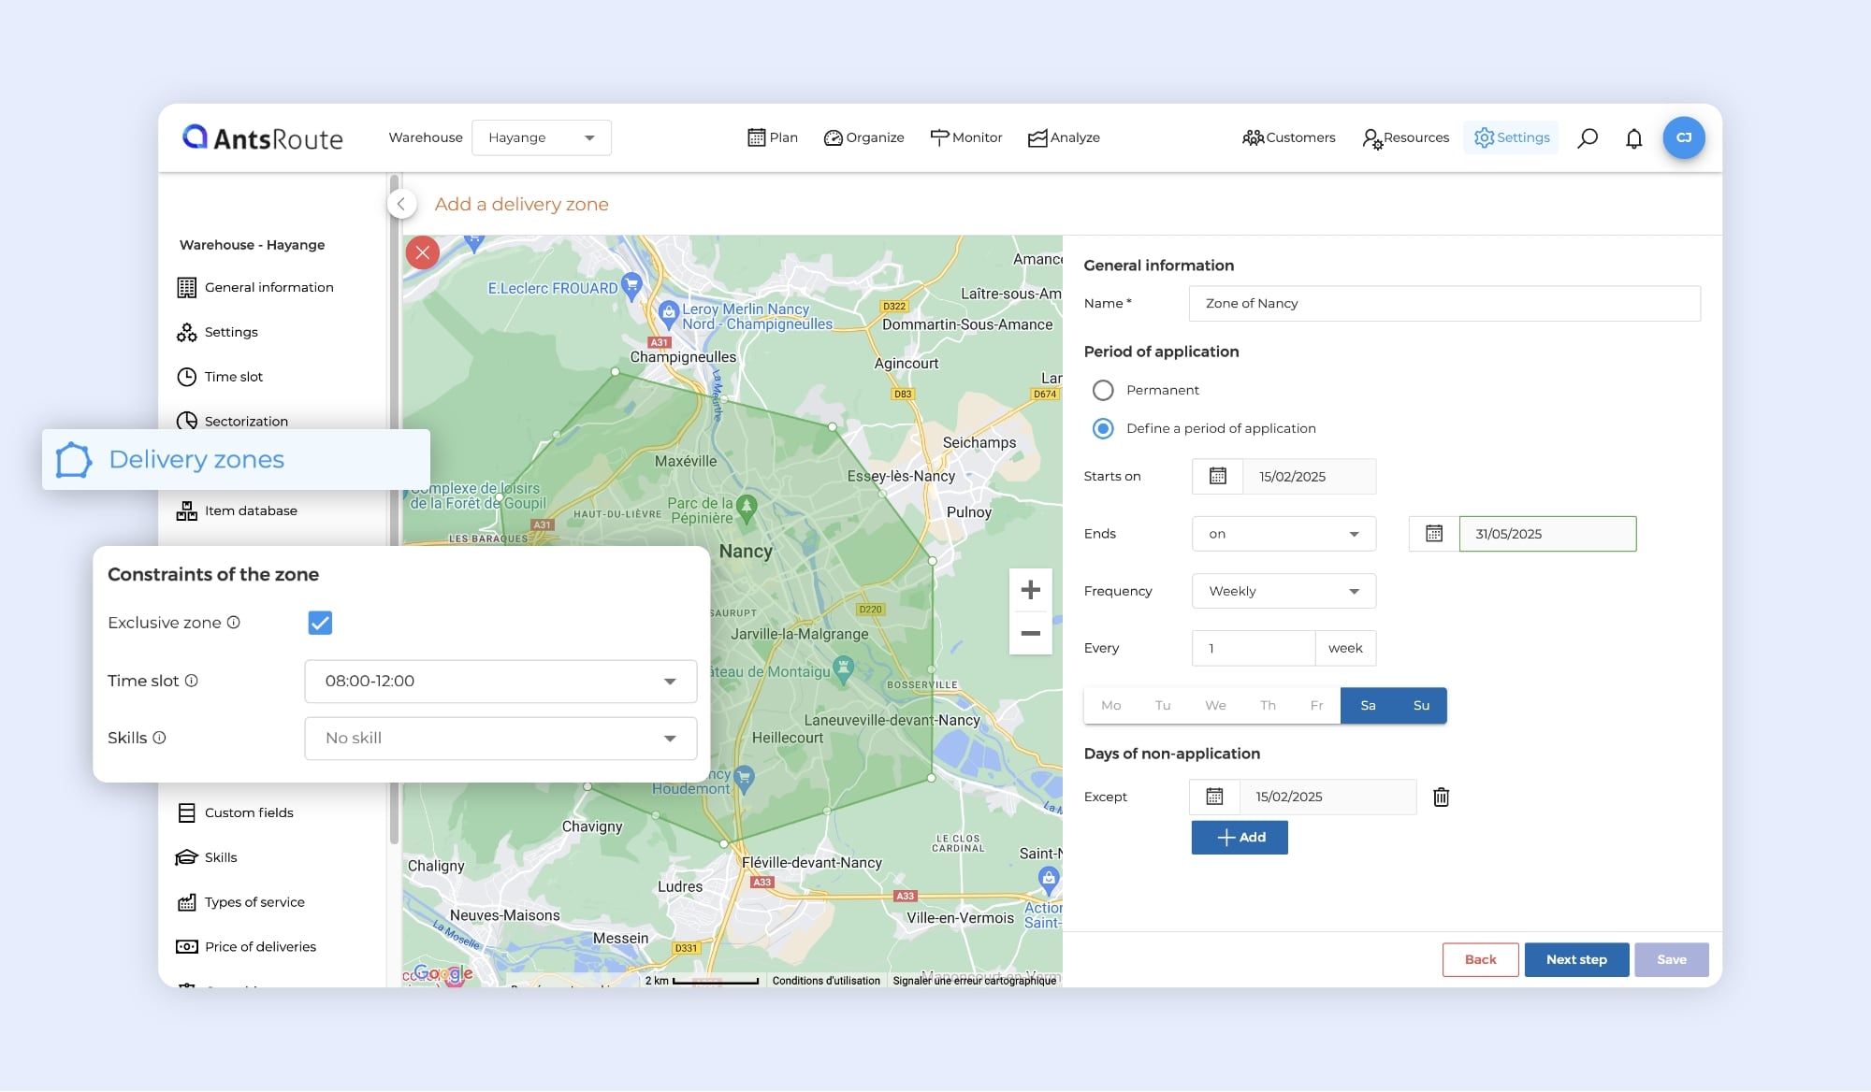Image resolution: width=1871 pixels, height=1092 pixels.
Task: Delete the exception date with trash icon
Action: (1441, 797)
